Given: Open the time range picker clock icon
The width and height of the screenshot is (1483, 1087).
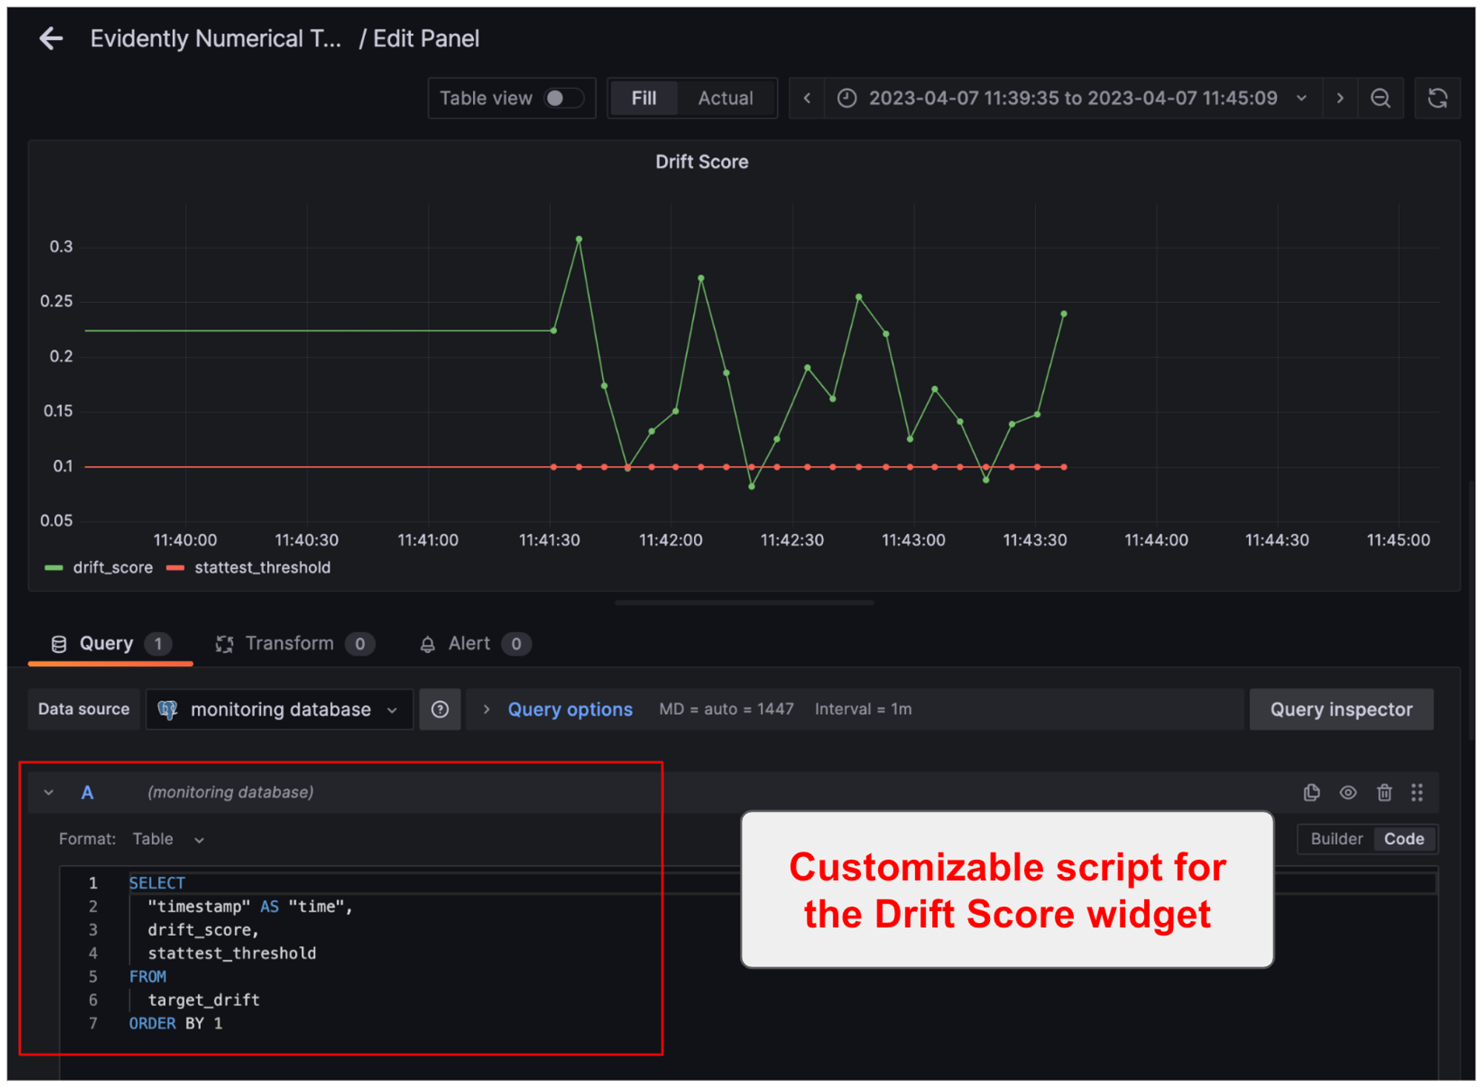Looking at the screenshot, I should click(x=848, y=97).
